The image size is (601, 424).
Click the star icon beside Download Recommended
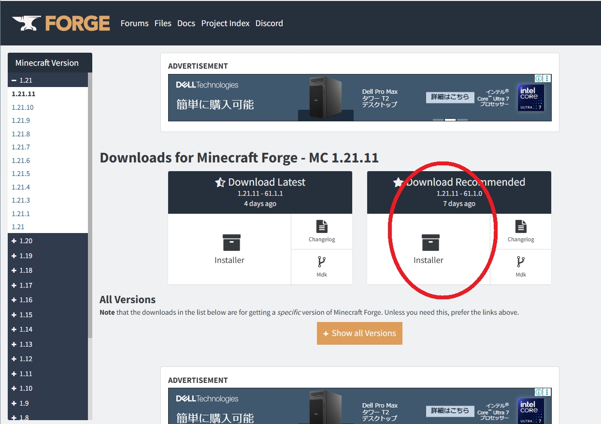(x=398, y=182)
